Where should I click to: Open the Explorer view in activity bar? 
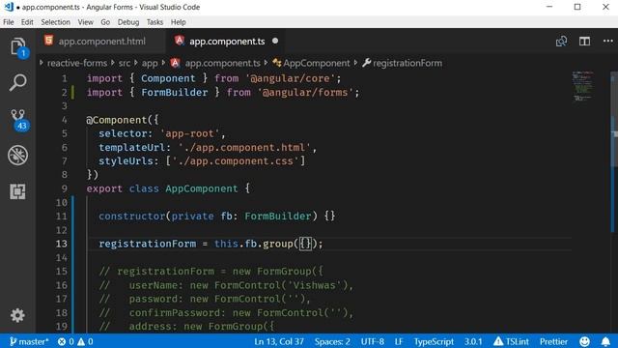[x=17, y=47]
